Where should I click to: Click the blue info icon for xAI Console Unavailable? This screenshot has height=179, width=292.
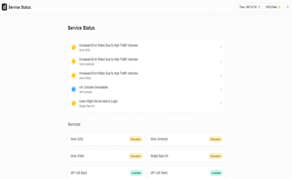click(74, 89)
